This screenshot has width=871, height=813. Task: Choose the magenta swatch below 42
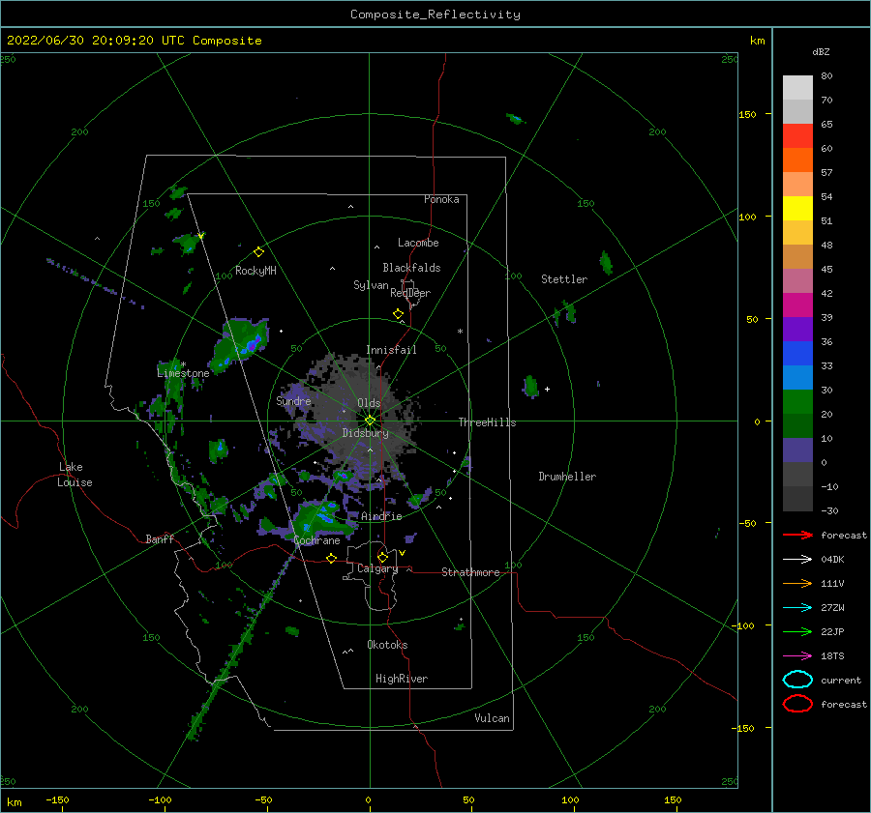click(x=797, y=305)
